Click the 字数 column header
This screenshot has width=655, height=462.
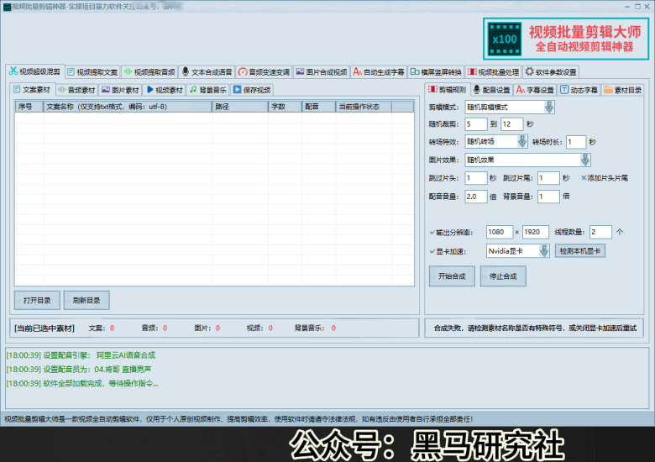[285, 107]
